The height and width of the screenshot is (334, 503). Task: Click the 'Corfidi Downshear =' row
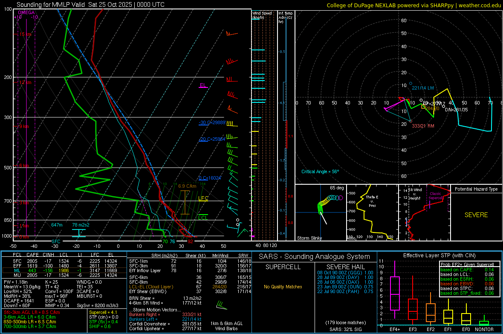pyautogui.click(x=165, y=324)
